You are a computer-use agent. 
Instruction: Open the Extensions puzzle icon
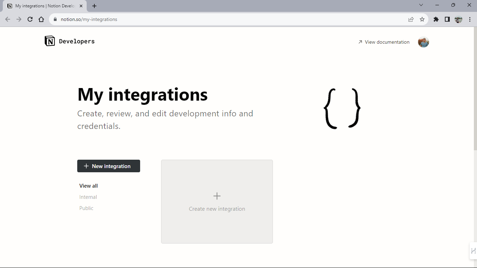click(436, 19)
